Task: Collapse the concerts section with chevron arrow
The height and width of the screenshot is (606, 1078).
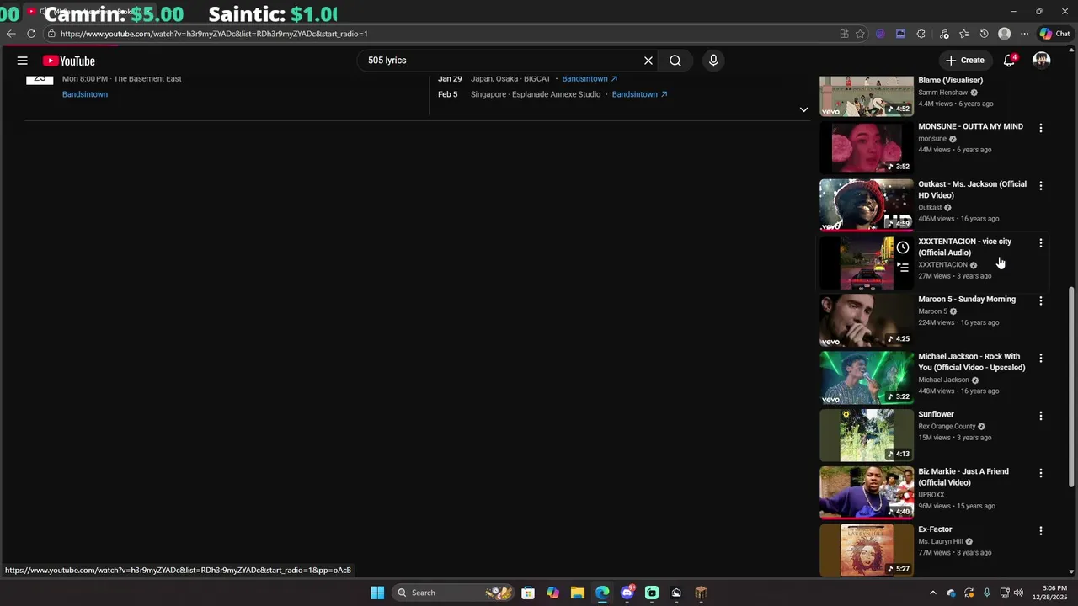Action: [803, 109]
